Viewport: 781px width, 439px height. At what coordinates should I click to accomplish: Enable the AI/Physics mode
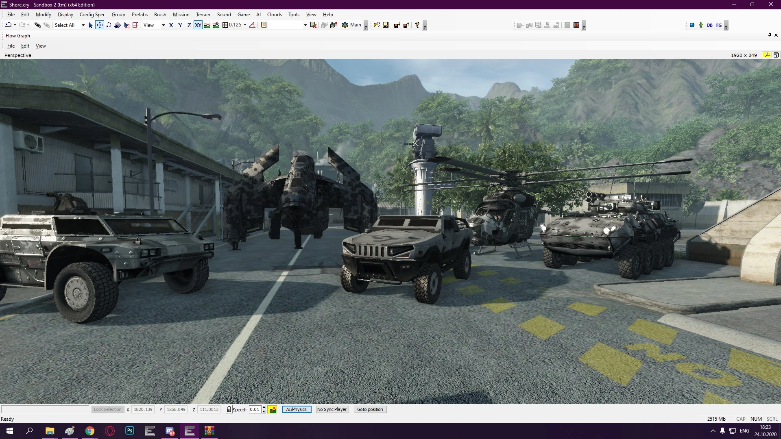tap(296, 409)
